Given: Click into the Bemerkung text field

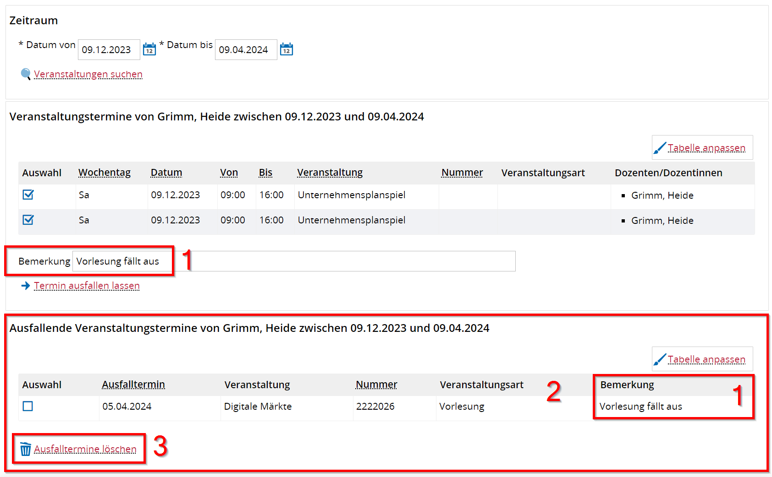Looking at the screenshot, I should click(x=294, y=261).
